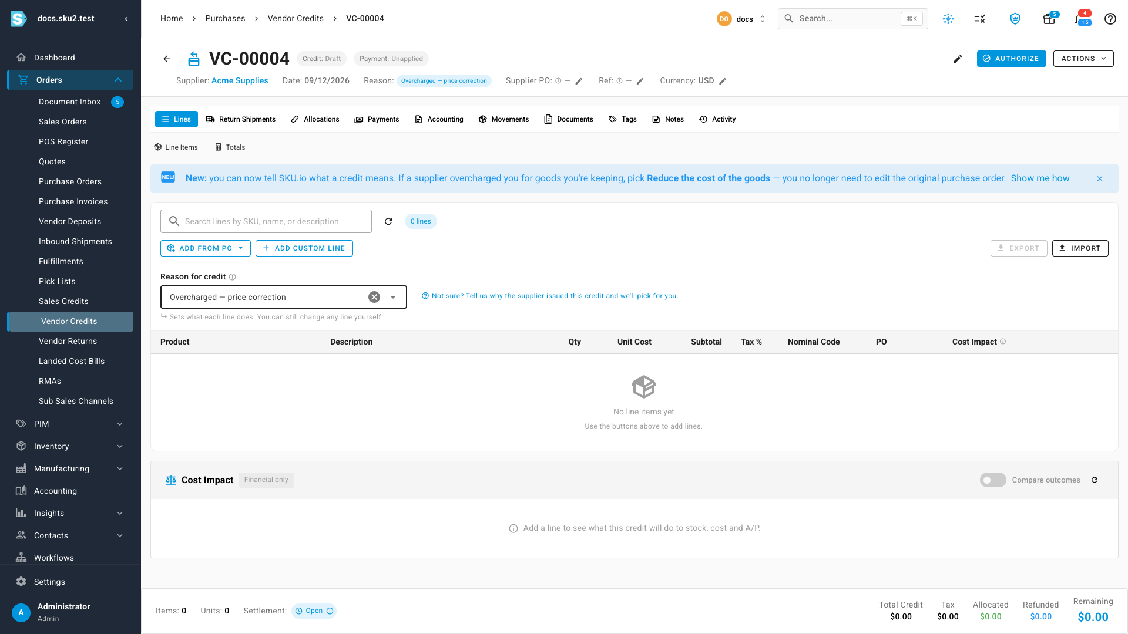
Task: Show info for Reason for credit
Action: [x=232, y=277]
